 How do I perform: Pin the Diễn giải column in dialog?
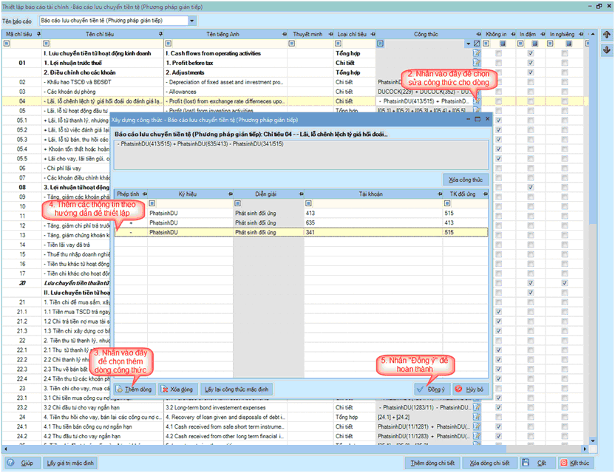[x=301, y=194]
